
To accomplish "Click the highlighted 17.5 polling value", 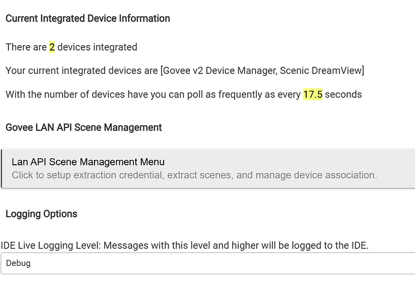I will coord(313,94).
